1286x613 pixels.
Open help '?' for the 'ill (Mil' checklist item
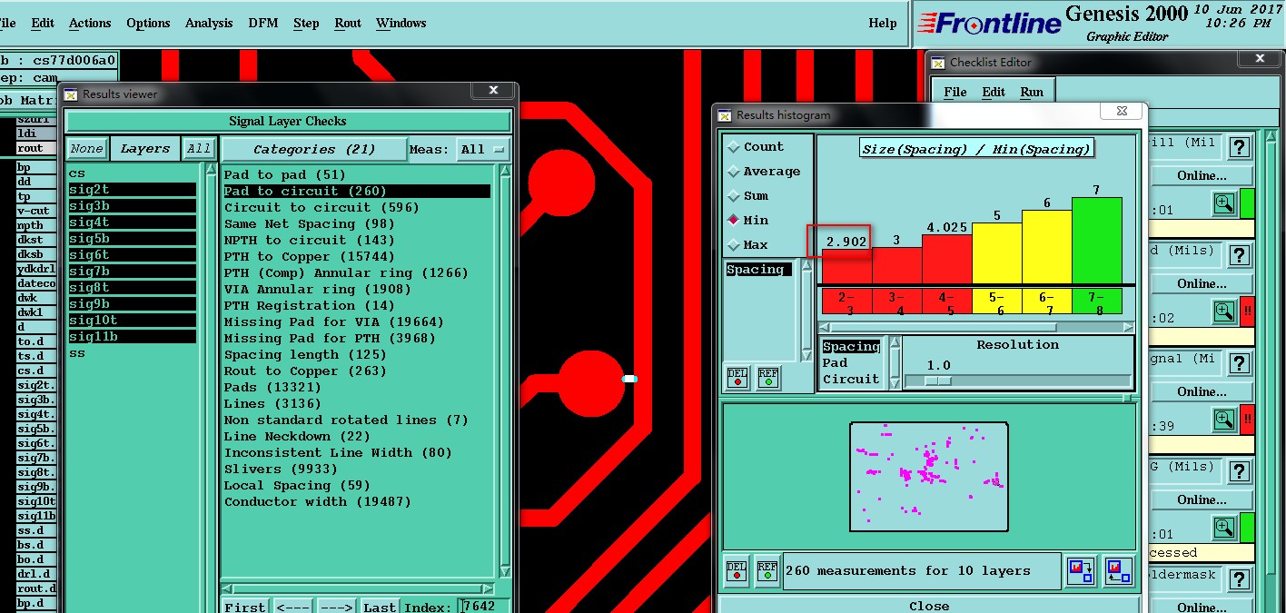point(1238,147)
